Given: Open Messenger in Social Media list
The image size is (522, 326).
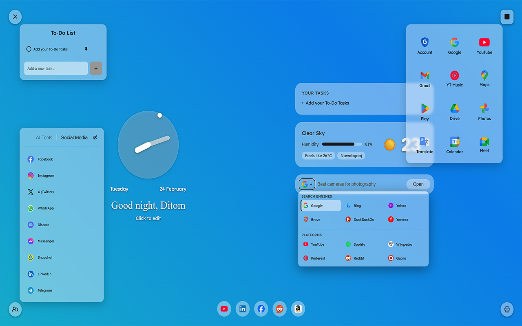Looking at the screenshot, I should (62, 241).
